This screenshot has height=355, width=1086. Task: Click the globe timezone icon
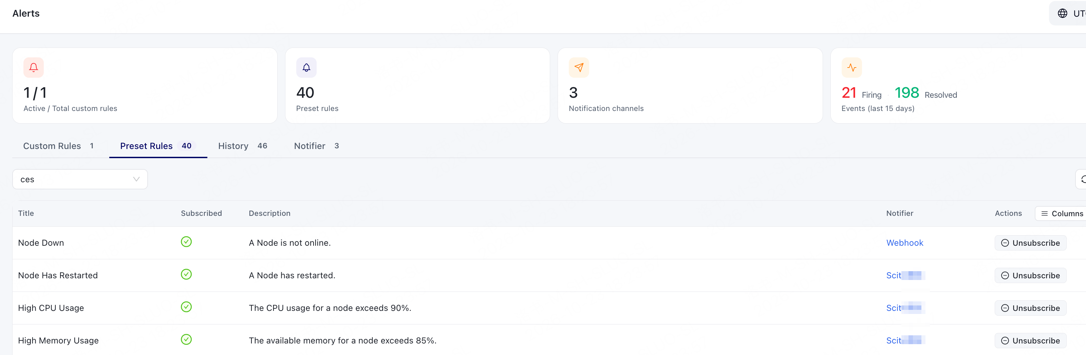tap(1062, 14)
